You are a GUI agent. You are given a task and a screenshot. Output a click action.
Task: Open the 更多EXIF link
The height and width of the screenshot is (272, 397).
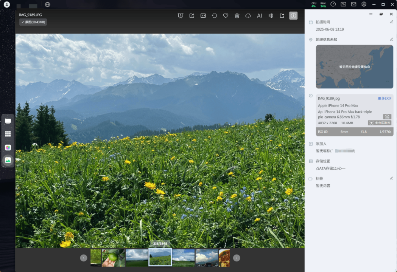click(x=384, y=98)
